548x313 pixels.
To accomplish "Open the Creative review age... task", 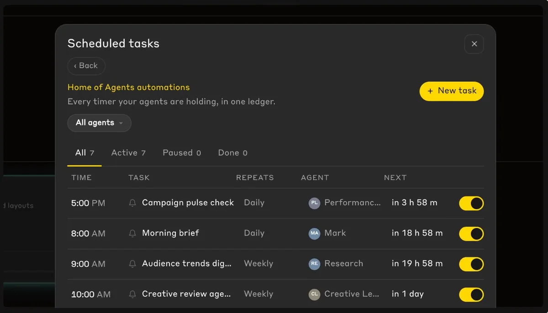I will click(x=186, y=294).
